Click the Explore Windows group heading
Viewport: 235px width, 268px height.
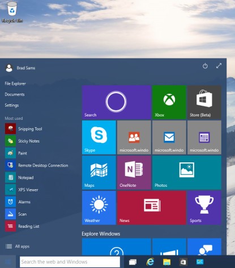(x=101, y=234)
